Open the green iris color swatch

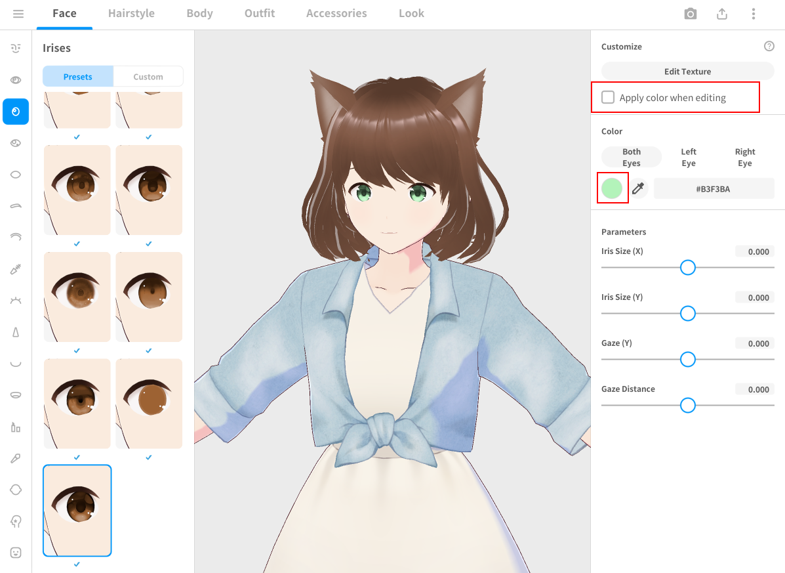(x=612, y=189)
